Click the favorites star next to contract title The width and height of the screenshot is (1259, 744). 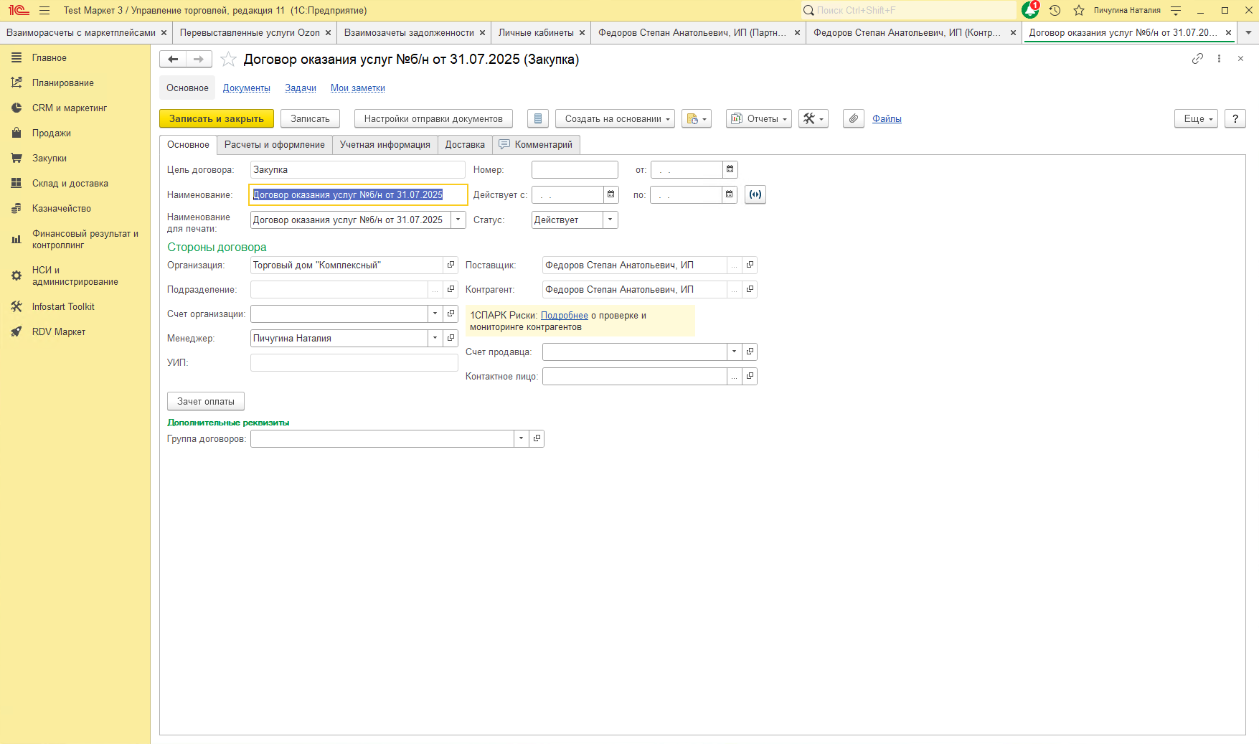(x=228, y=60)
